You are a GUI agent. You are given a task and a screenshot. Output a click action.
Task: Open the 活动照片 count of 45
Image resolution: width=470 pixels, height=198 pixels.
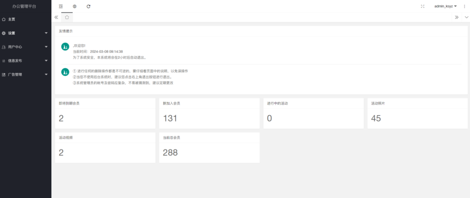pyautogui.click(x=376, y=119)
